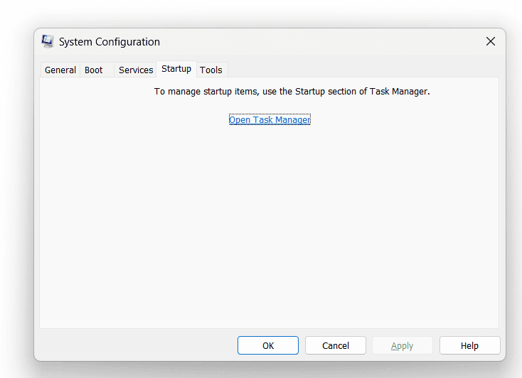Click the System Configuration title bar icon
522x378 pixels.
pyautogui.click(x=48, y=41)
